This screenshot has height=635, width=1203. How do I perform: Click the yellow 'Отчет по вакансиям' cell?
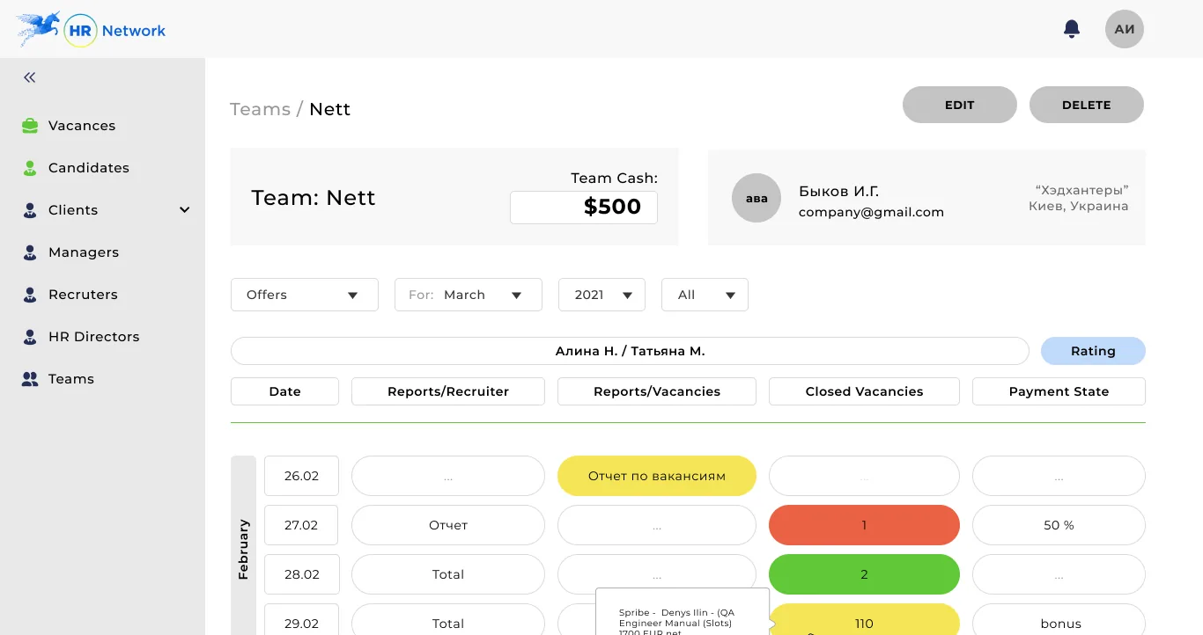[657, 476]
